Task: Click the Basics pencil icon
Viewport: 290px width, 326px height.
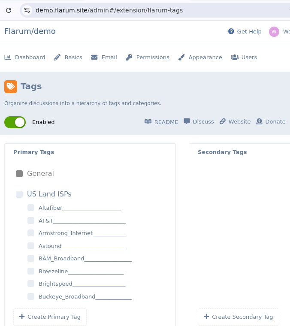Action: click(x=57, y=57)
